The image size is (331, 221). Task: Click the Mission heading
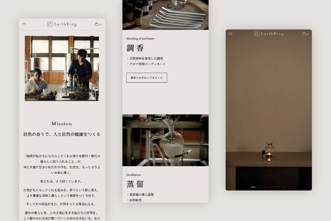62,124
